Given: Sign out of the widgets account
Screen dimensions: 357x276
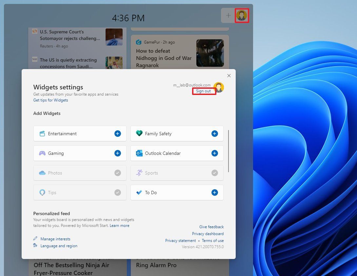Looking at the screenshot, I should pyautogui.click(x=203, y=91).
